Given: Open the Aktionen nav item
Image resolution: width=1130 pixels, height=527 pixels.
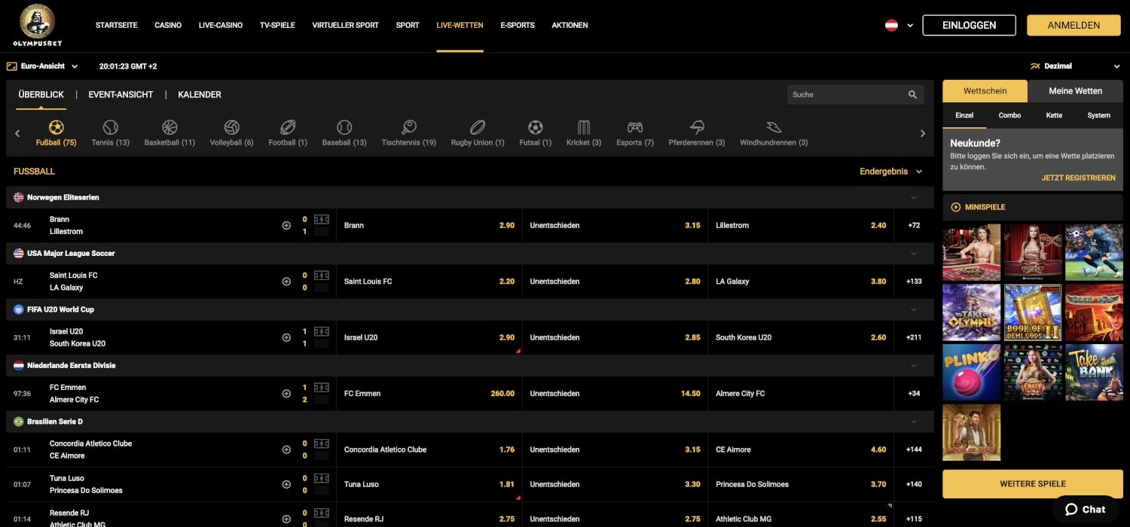Looking at the screenshot, I should (x=570, y=25).
